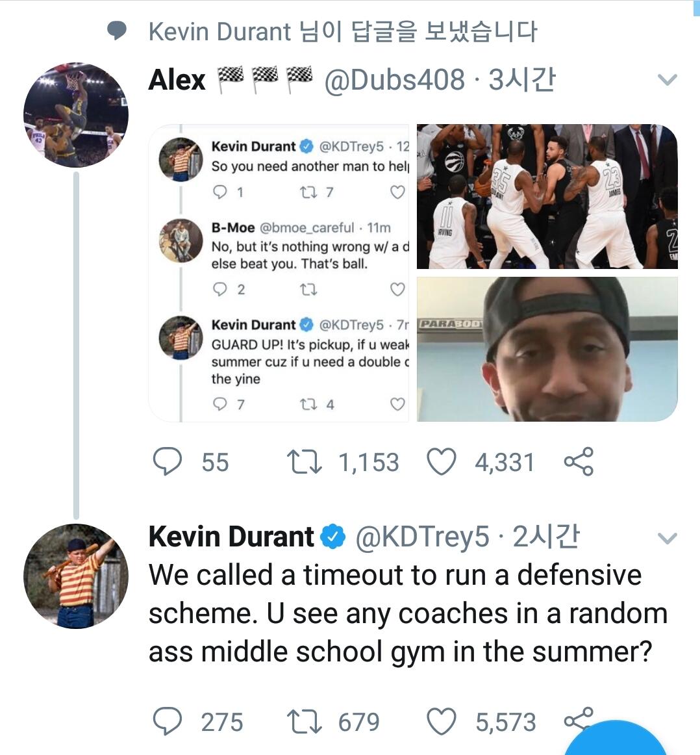This screenshot has width=700, height=755.
Task: Expand options for Kevin Durant's tweet
Action: (668, 538)
